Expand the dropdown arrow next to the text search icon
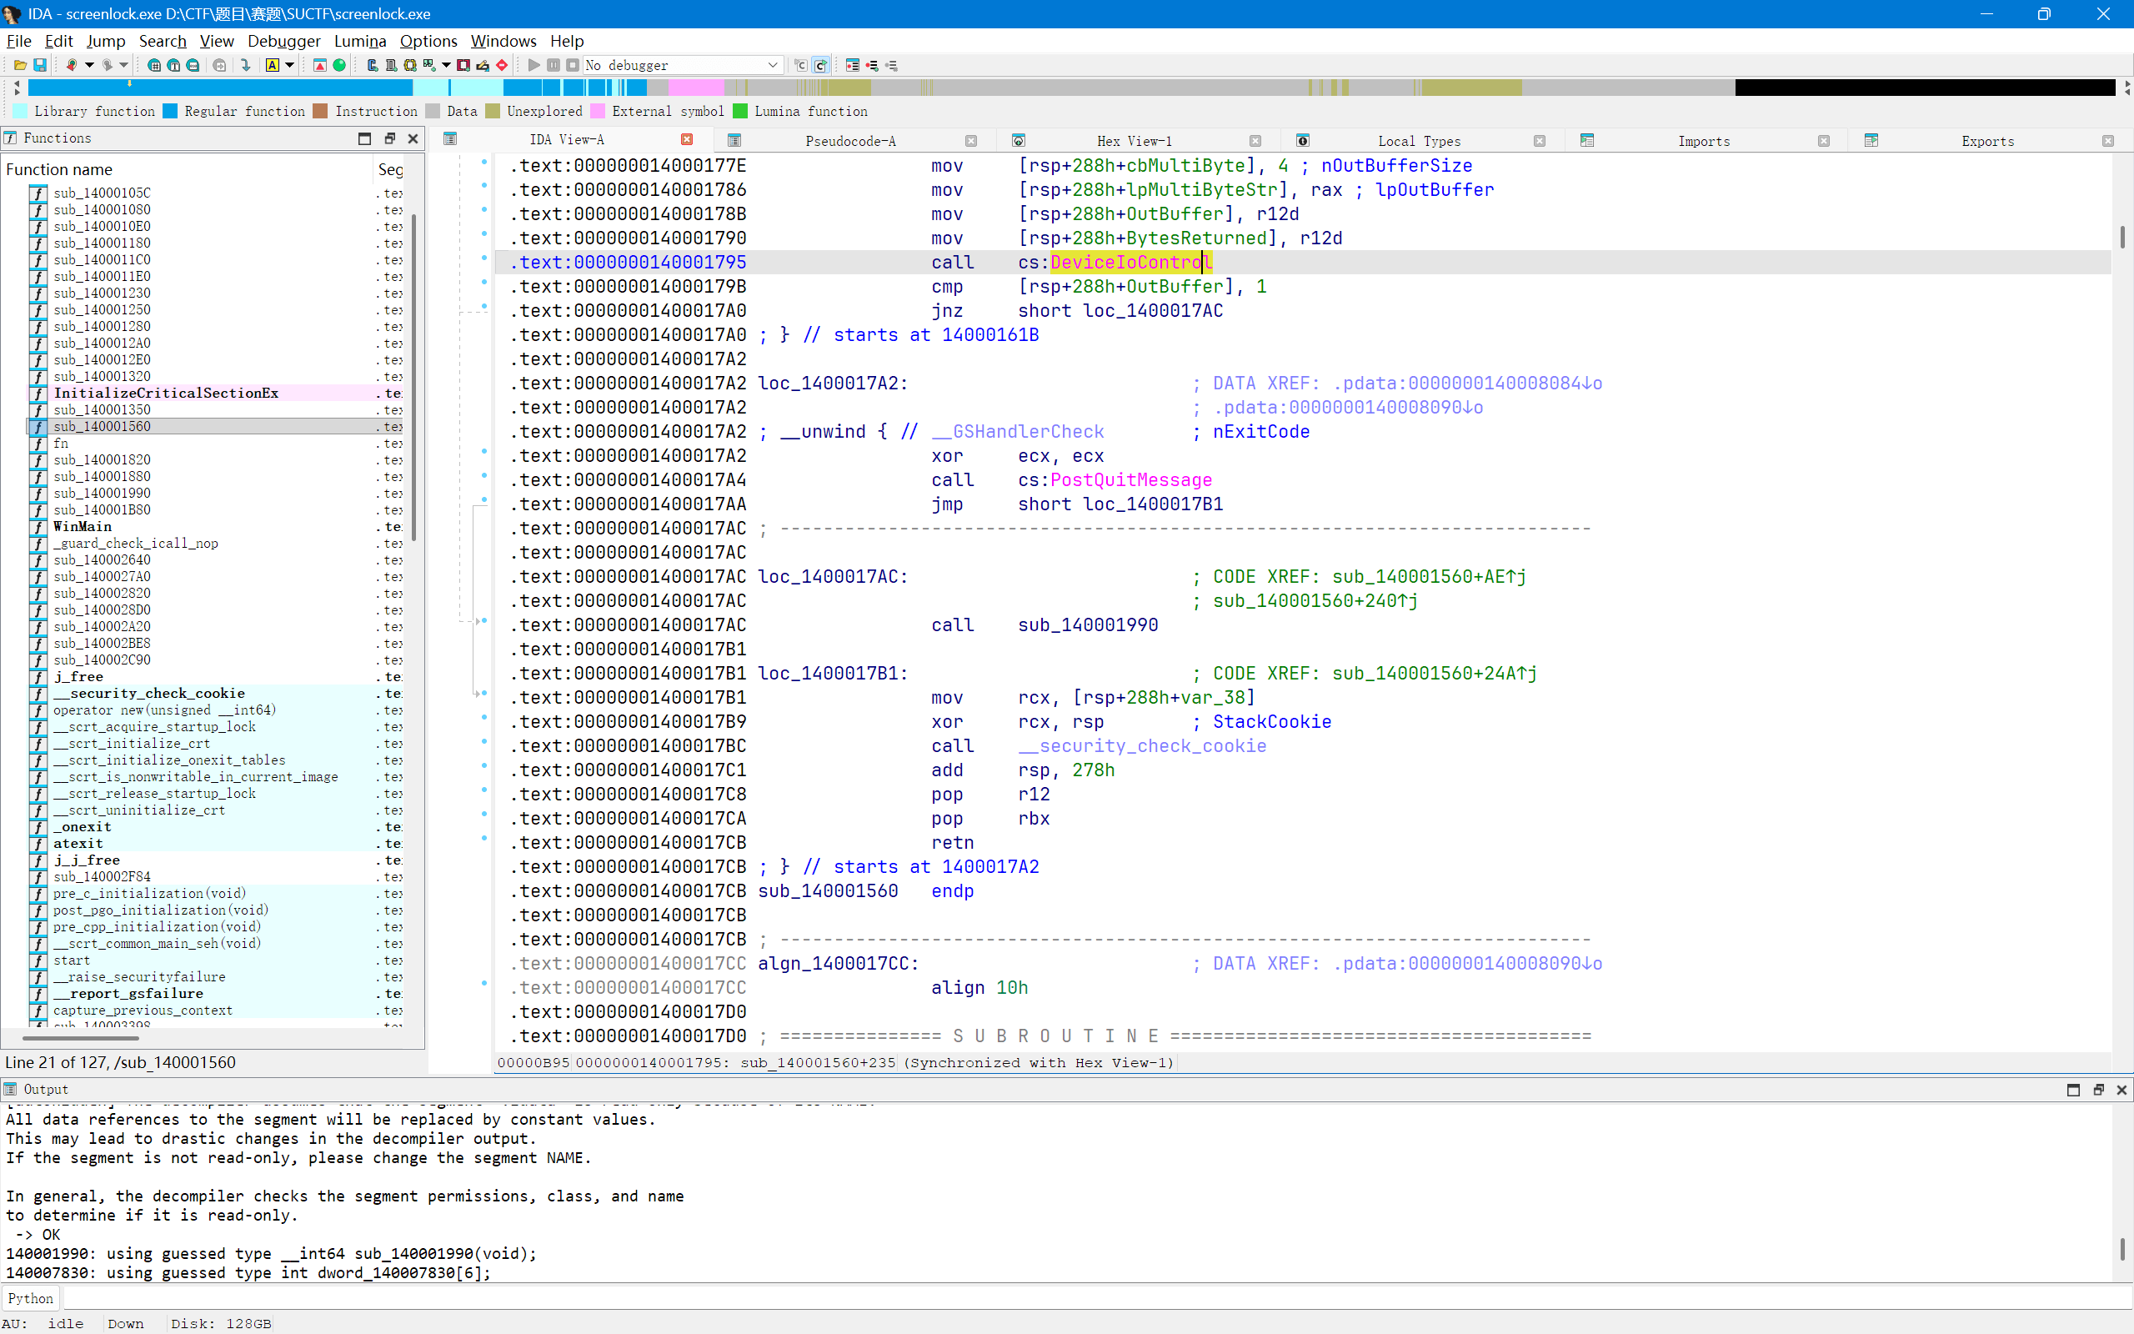This screenshot has height=1334, width=2134. [x=289, y=65]
